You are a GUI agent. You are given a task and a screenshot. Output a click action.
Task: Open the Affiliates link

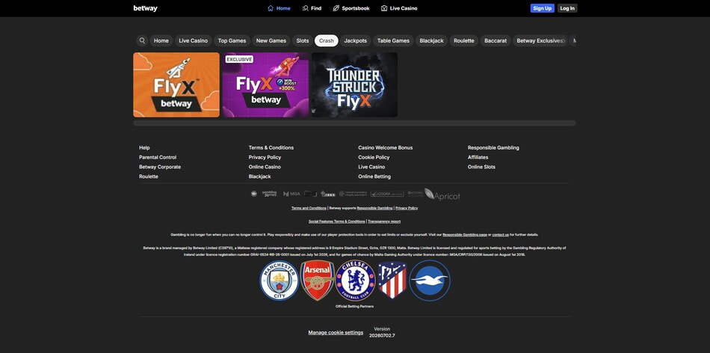(478, 157)
